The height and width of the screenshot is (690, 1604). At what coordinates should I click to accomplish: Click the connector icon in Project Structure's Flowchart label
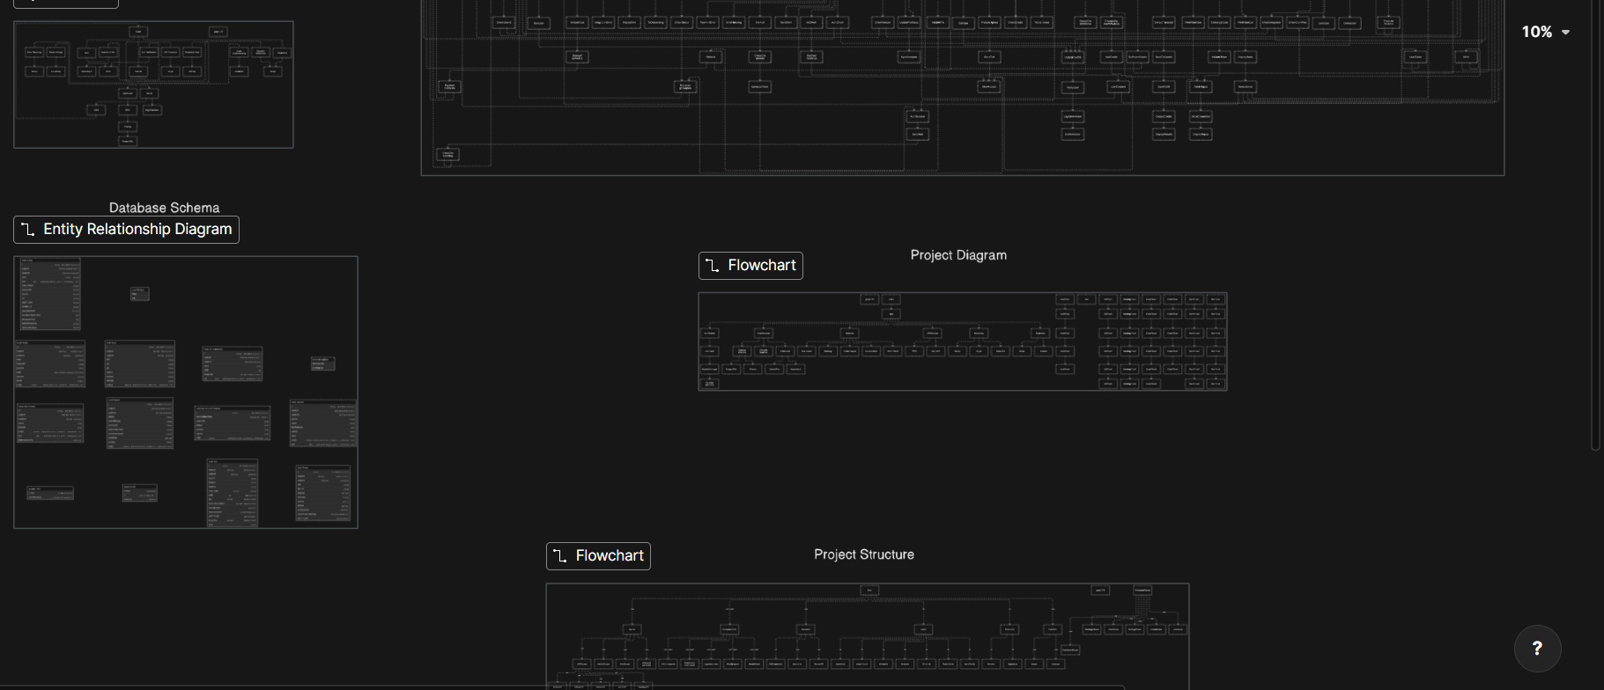[560, 556]
